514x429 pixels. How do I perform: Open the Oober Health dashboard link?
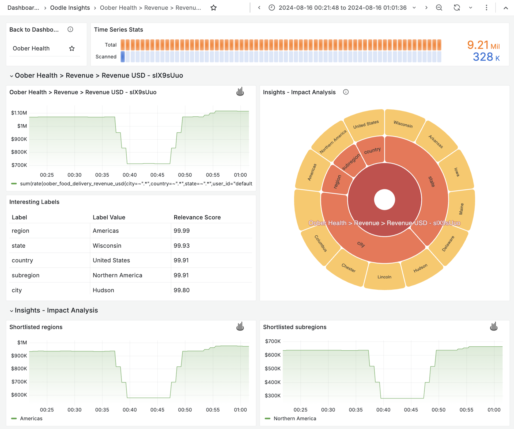pos(31,48)
